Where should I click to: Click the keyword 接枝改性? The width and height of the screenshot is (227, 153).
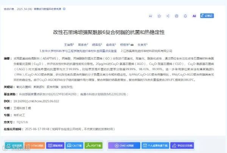[x=67, y=87]
